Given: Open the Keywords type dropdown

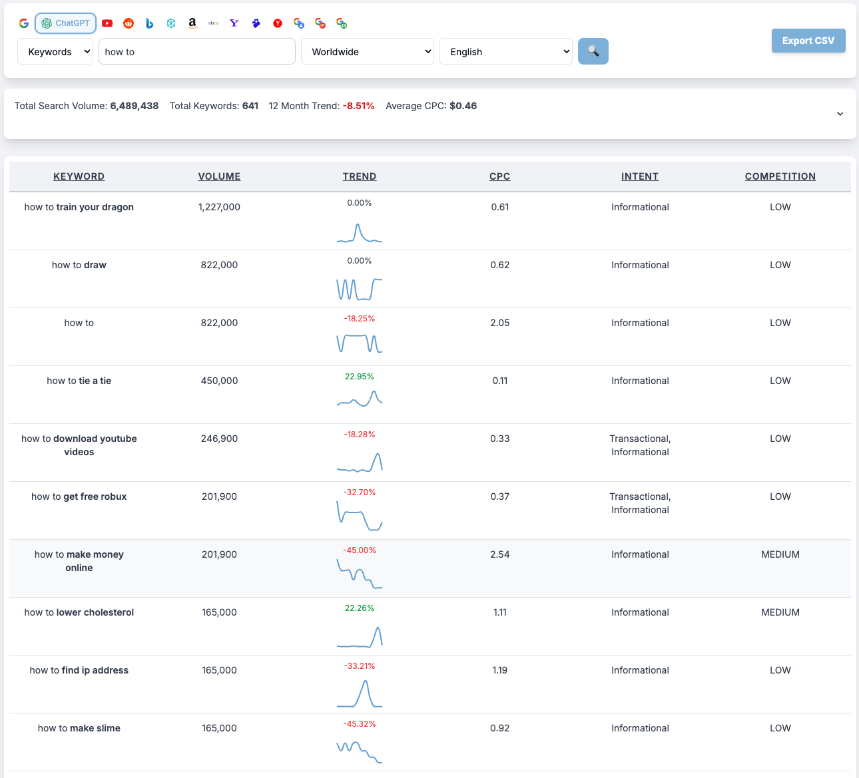Looking at the screenshot, I should [x=55, y=51].
